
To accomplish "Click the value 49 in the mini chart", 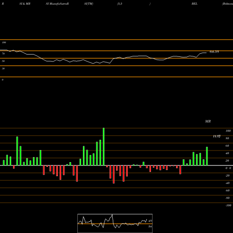I will [150, 221].
